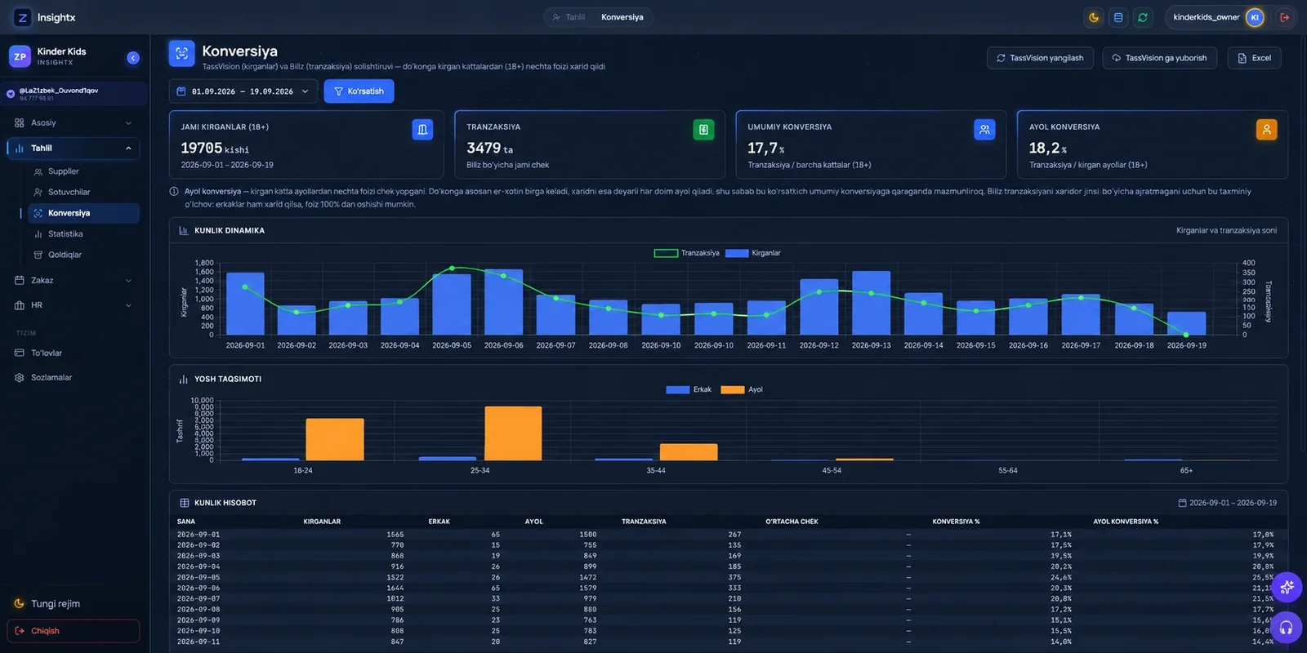Open the database icon in header
The height and width of the screenshot is (653, 1307).
point(1118,17)
